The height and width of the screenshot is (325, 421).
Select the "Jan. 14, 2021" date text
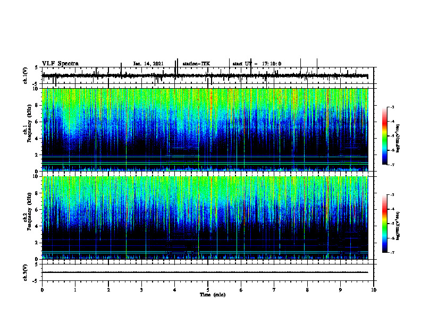click(x=148, y=64)
